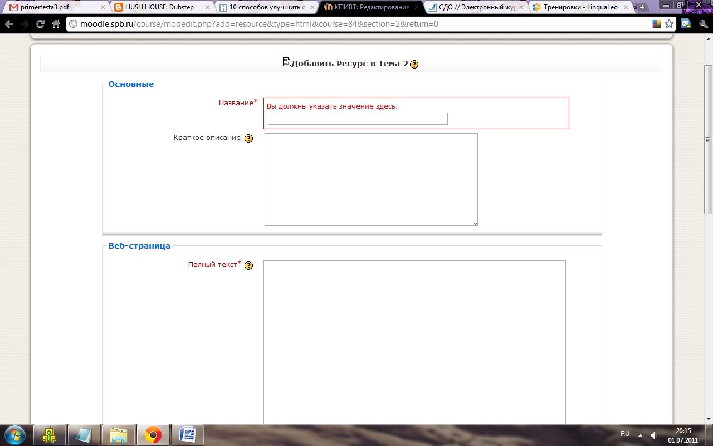Click inside the Полный текст textarea
Image resolution: width=713 pixels, height=446 pixels.
pos(414,343)
